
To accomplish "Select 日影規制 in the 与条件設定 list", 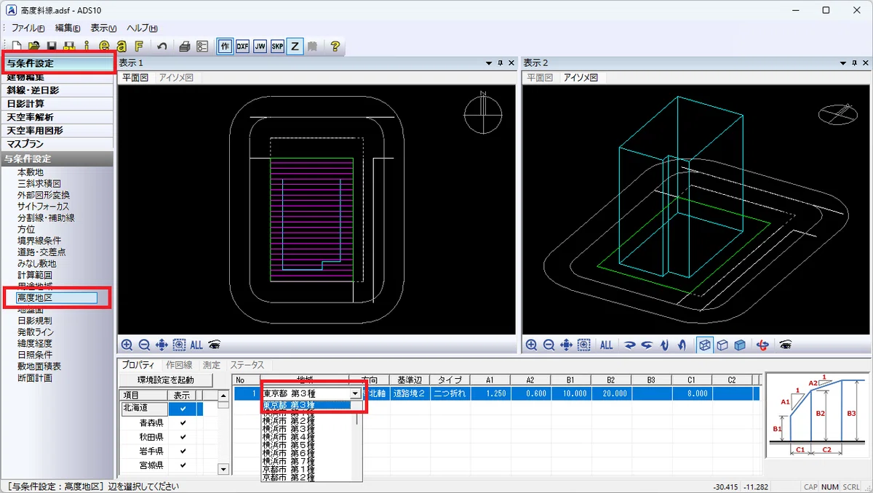I will pyautogui.click(x=35, y=320).
